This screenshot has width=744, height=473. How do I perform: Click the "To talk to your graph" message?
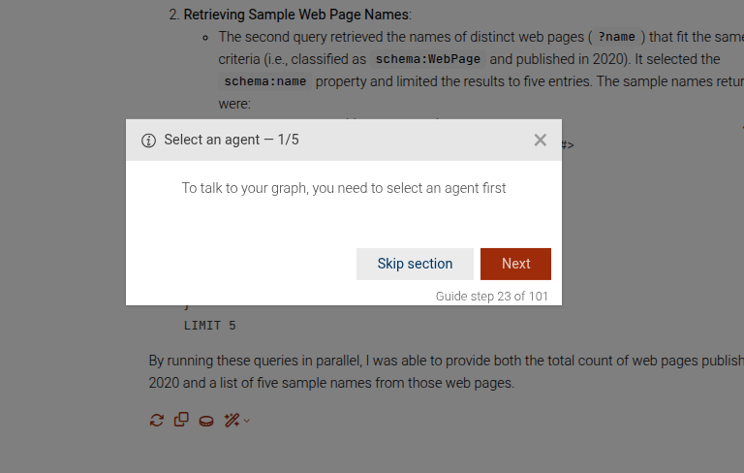tap(344, 188)
